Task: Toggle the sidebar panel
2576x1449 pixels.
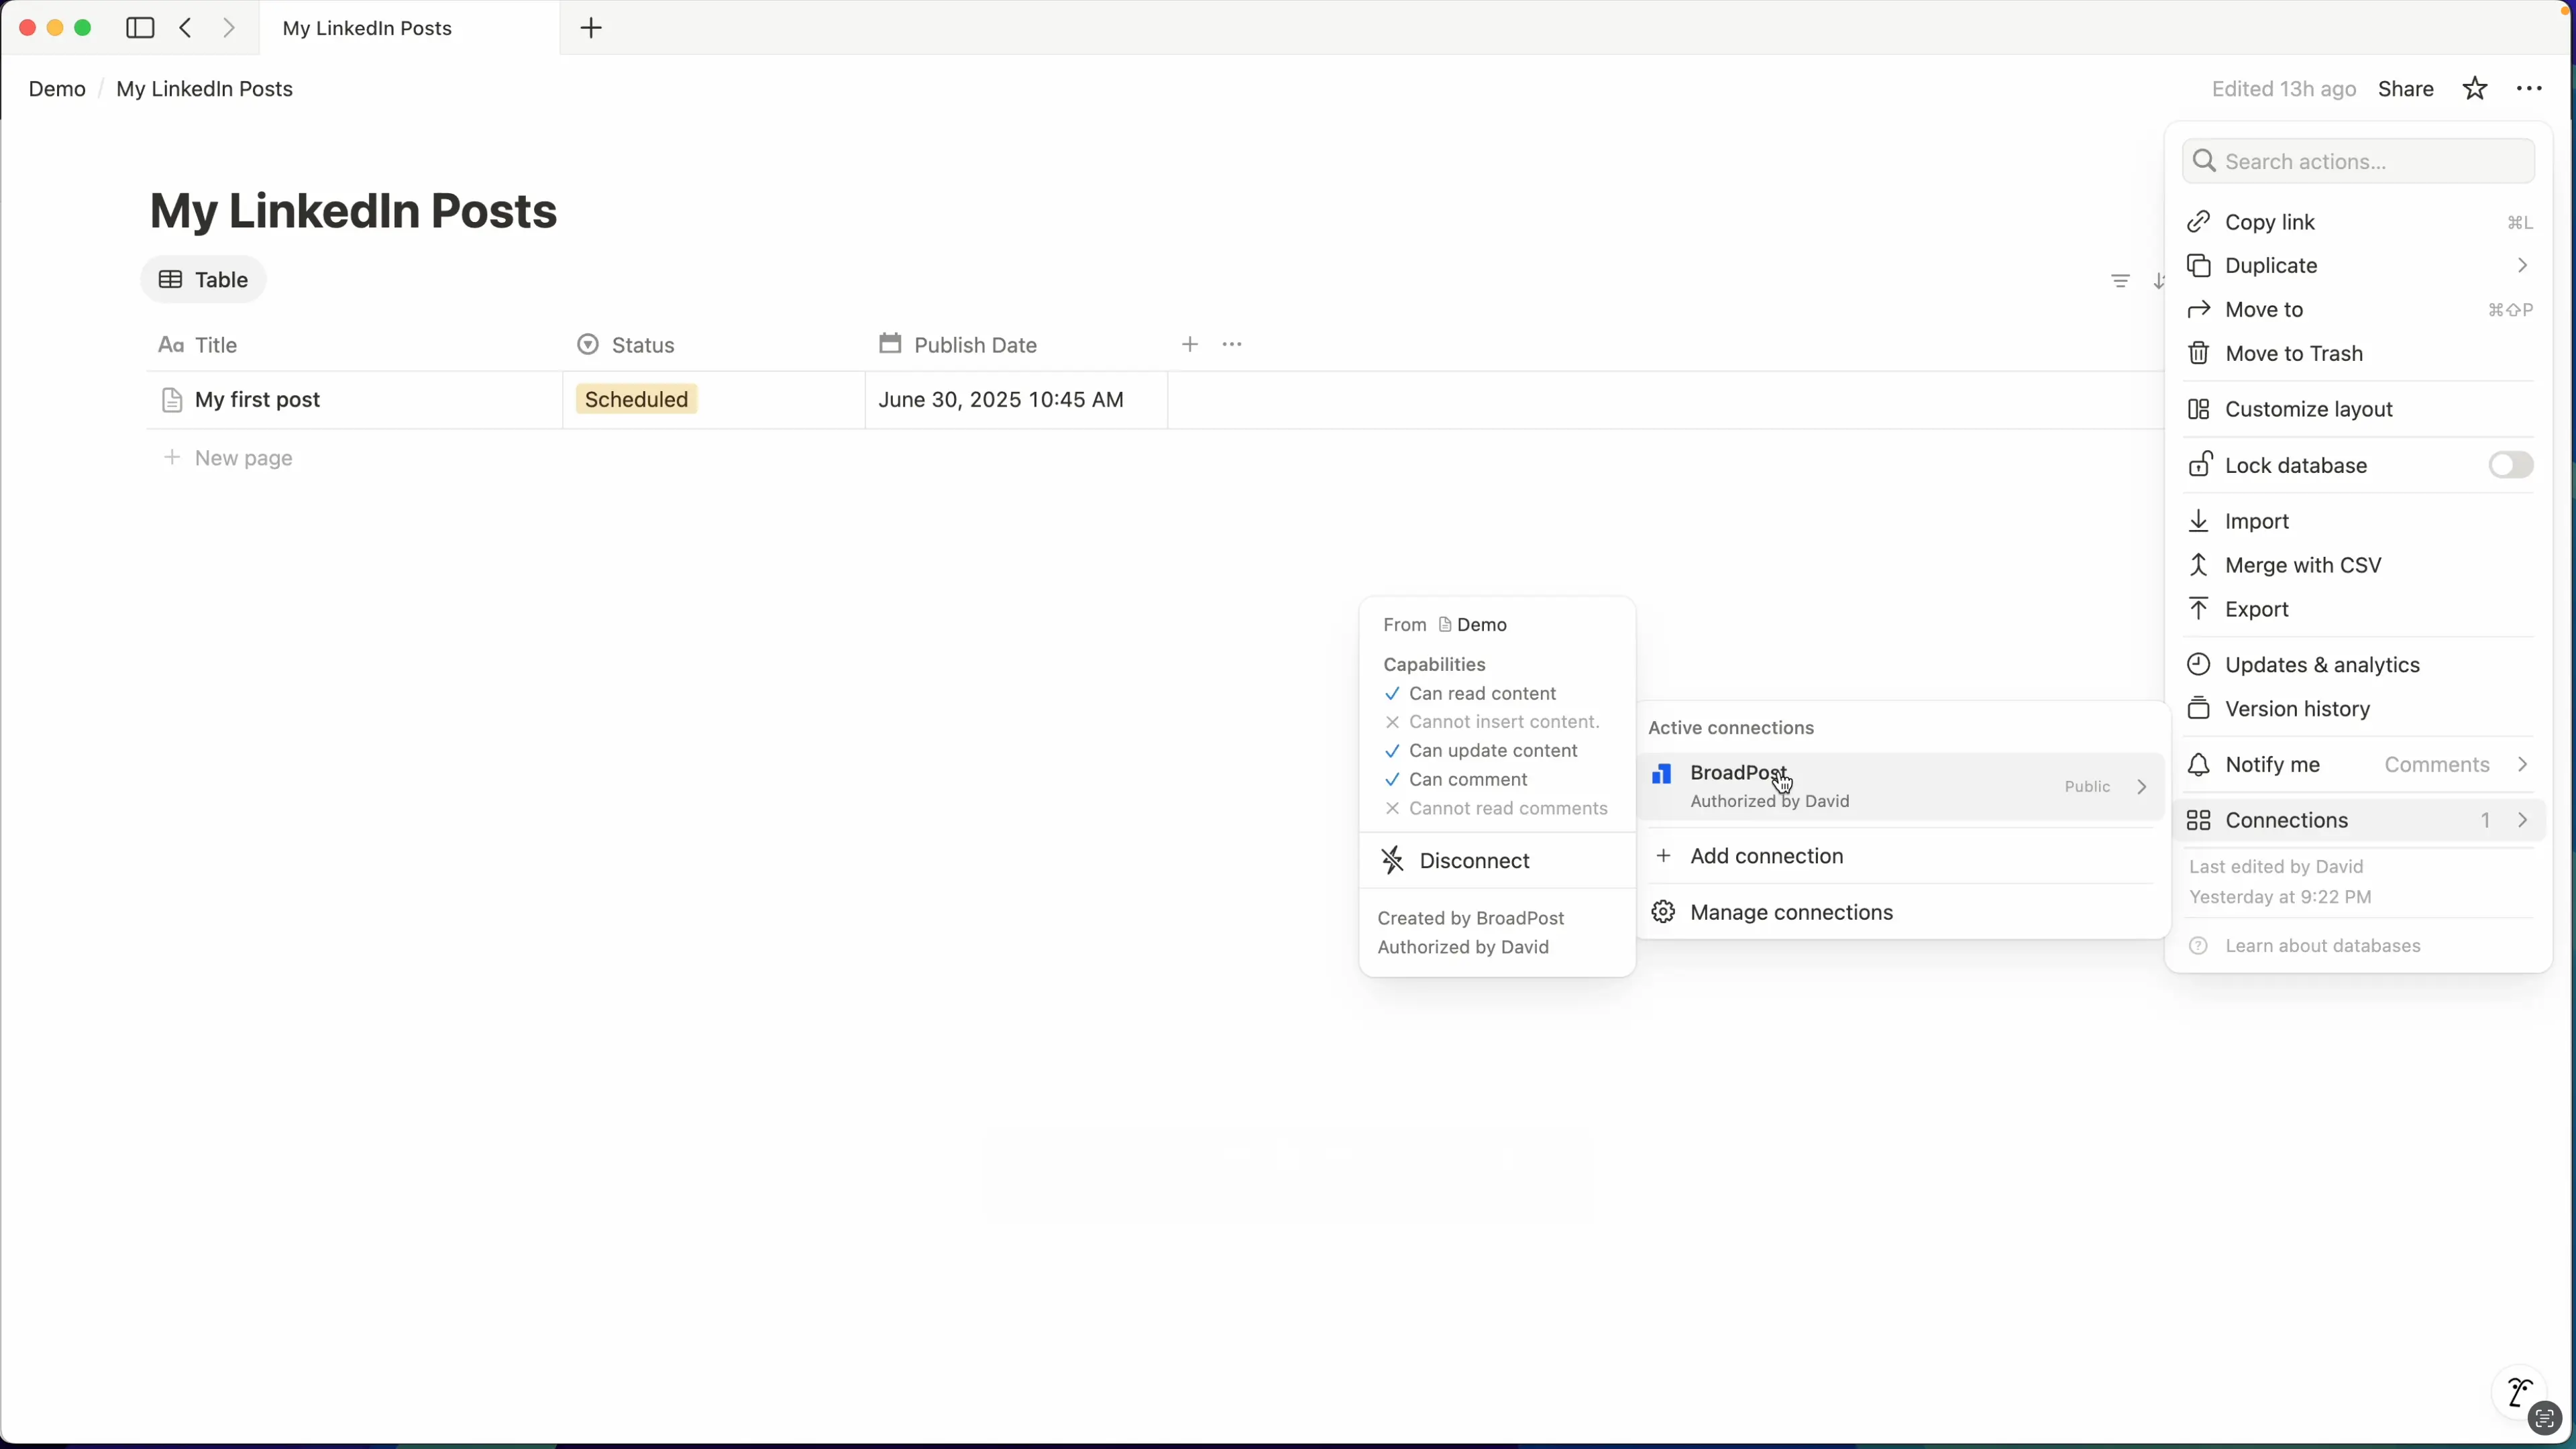Action: click(x=139, y=28)
